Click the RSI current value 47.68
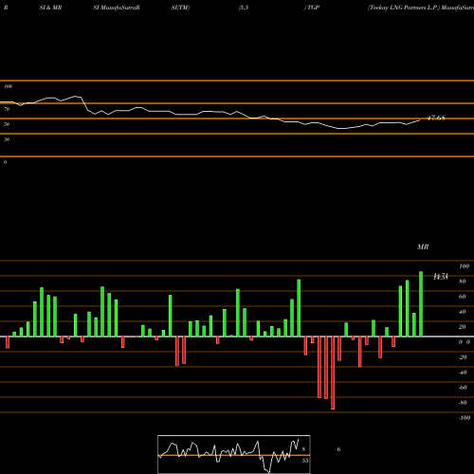 click(436, 118)
